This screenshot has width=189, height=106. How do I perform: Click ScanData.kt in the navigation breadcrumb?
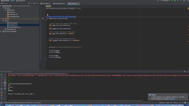click(x=21, y=1)
